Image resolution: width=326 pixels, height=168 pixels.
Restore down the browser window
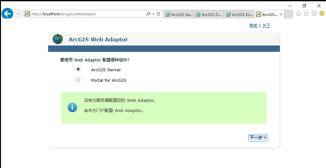(x=304, y=6)
